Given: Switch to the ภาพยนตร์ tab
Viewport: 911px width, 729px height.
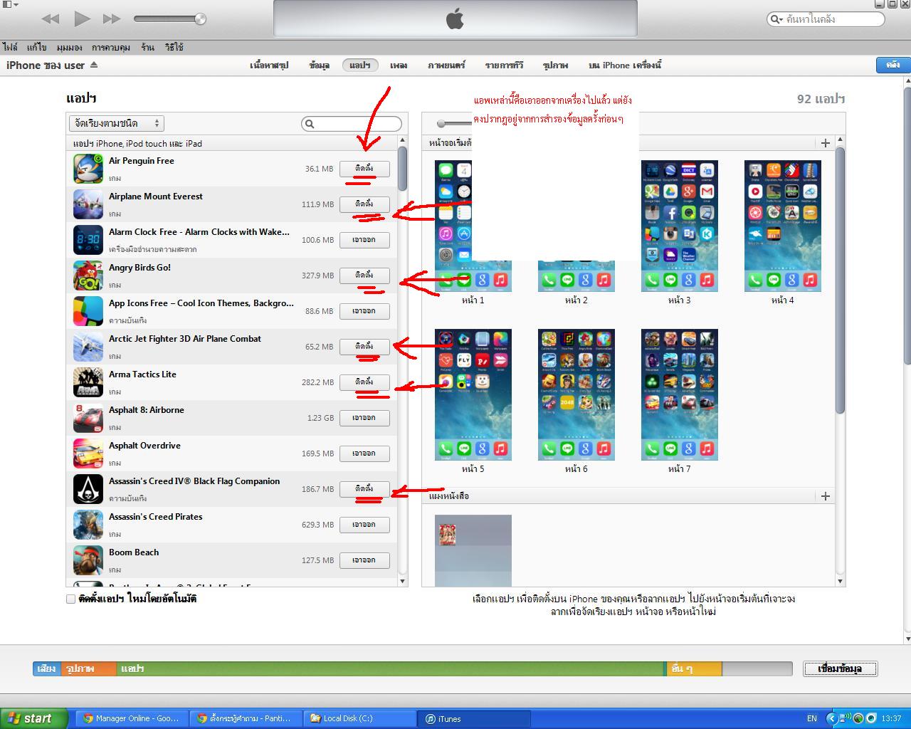Looking at the screenshot, I should pyautogui.click(x=446, y=65).
